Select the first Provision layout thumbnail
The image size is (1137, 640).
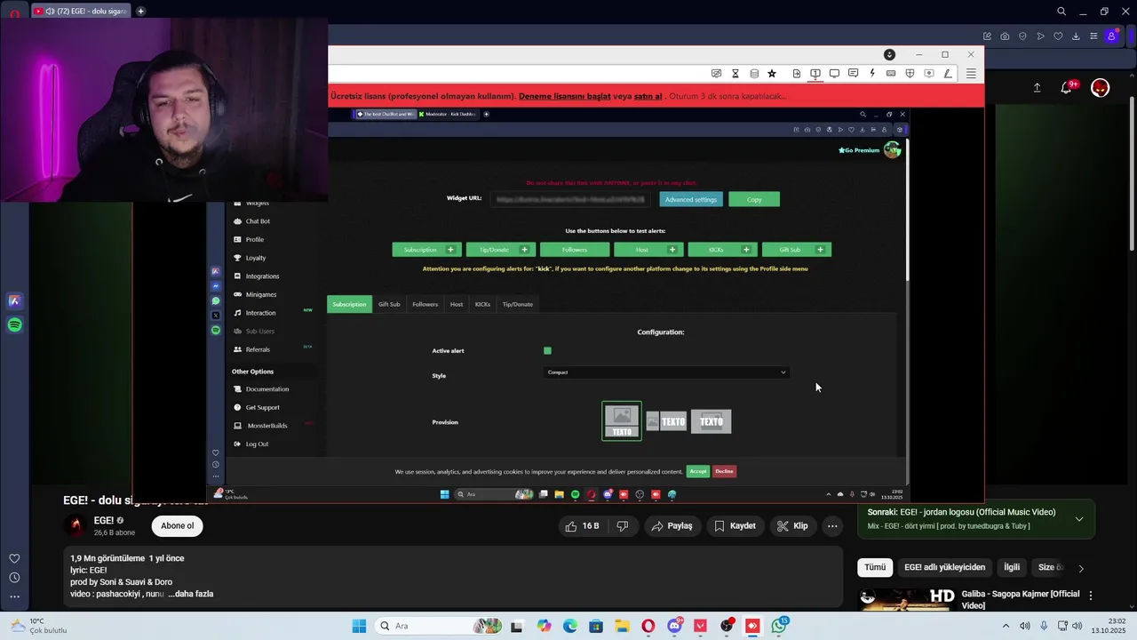click(622, 421)
